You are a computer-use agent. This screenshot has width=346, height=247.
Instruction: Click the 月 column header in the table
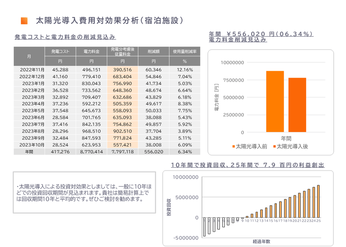click(x=29, y=56)
